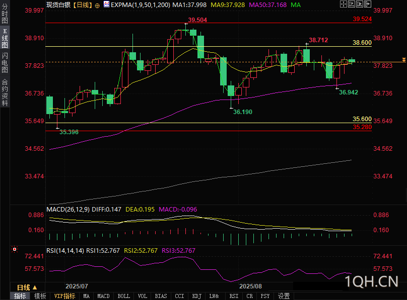Click the MACD:-0.096 value
Image resolution: width=407 pixels, height=300 pixels.
pos(178,210)
